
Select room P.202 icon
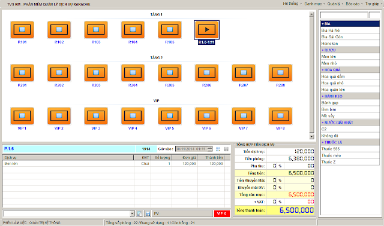(x=59, y=72)
